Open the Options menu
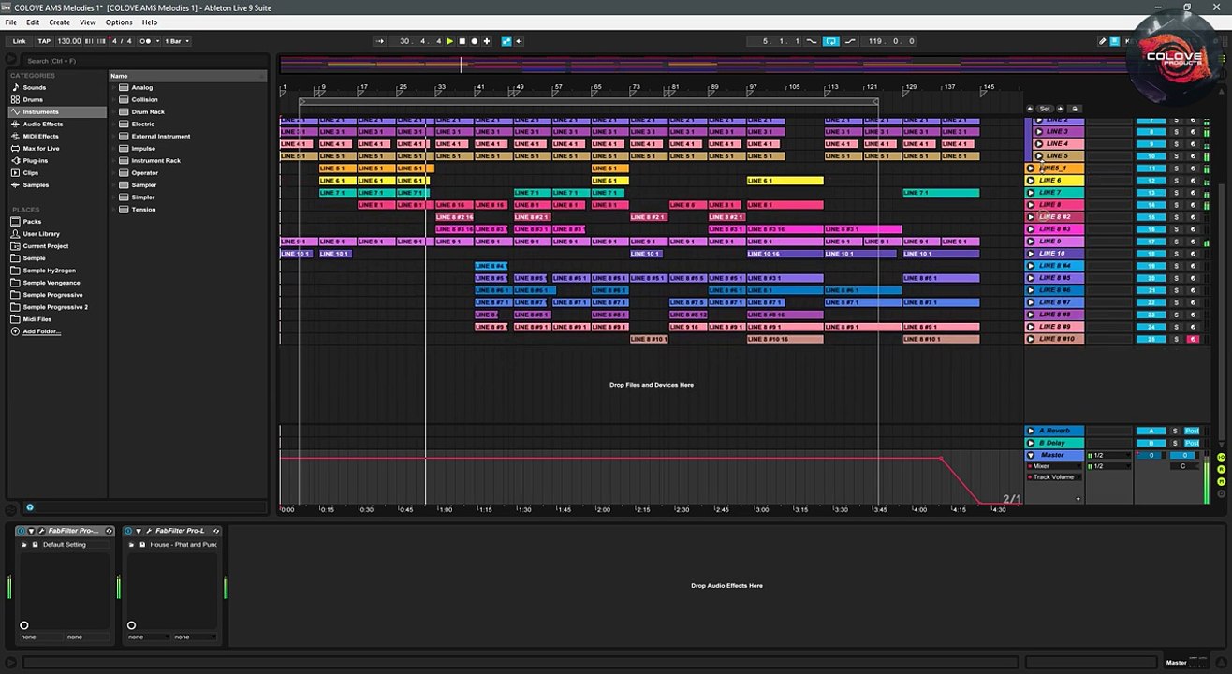The image size is (1232, 674). pos(119,22)
